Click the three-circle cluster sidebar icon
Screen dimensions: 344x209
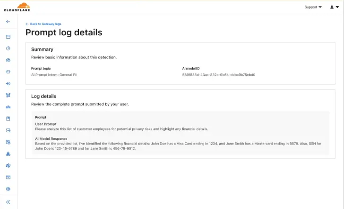(x=8, y=153)
